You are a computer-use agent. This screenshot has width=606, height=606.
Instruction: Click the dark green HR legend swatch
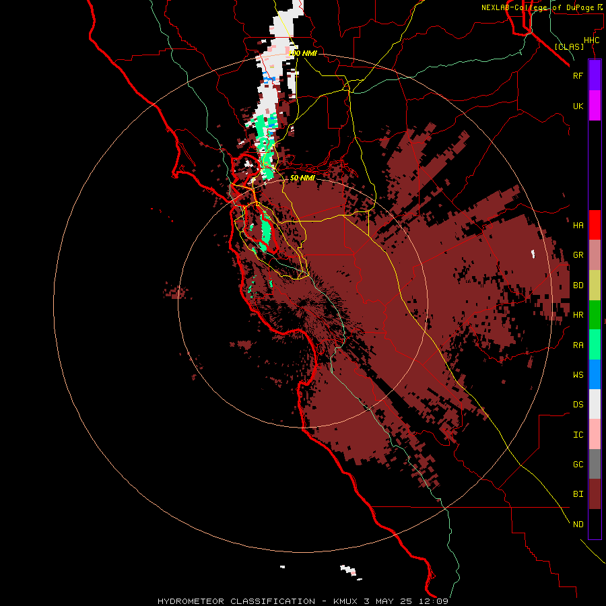tap(595, 314)
